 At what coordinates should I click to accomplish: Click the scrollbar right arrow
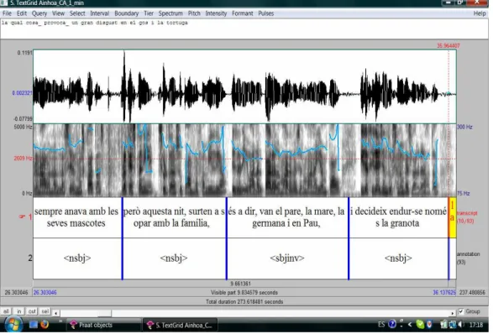(x=453, y=313)
